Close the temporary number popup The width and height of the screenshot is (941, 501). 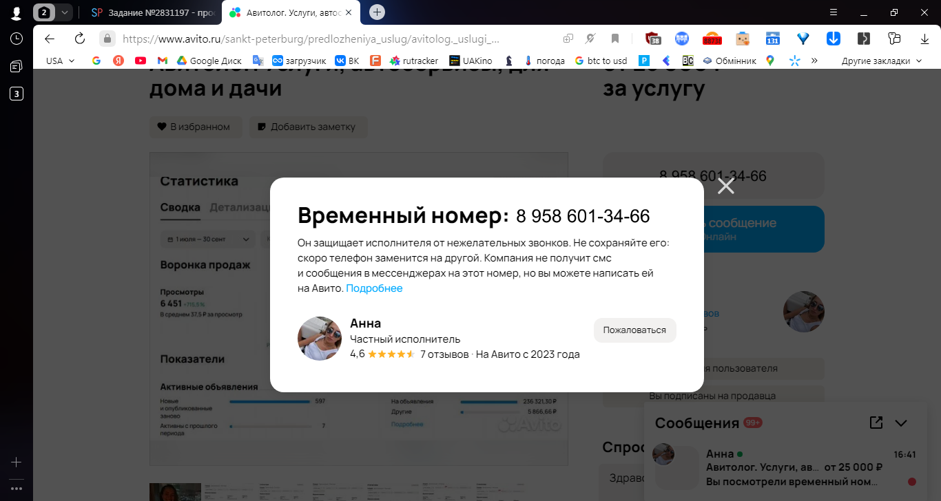(x=725, y=186)
